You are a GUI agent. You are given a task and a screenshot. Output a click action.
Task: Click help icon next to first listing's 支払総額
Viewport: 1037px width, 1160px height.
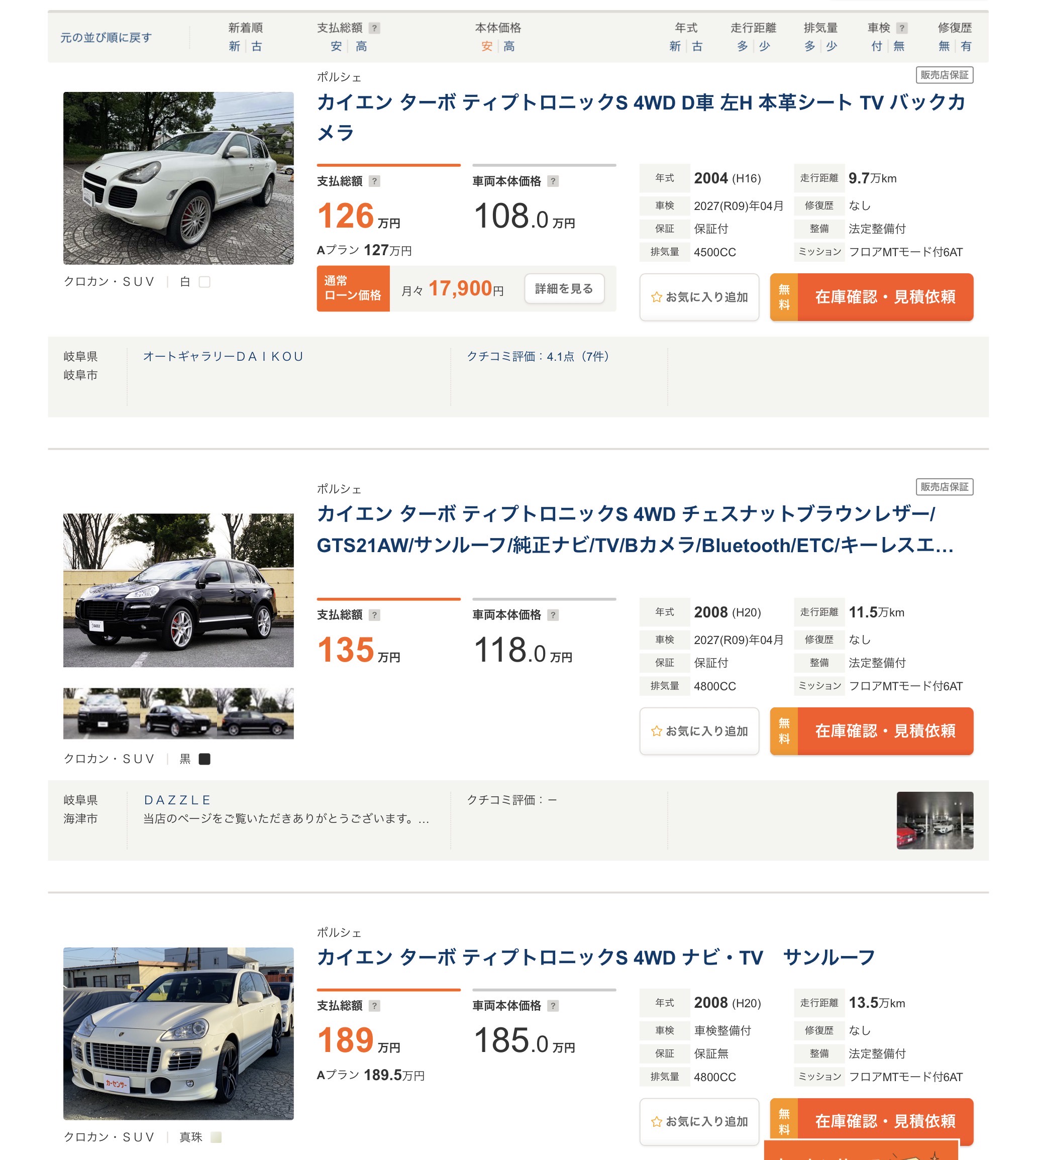tap(374, 181)
